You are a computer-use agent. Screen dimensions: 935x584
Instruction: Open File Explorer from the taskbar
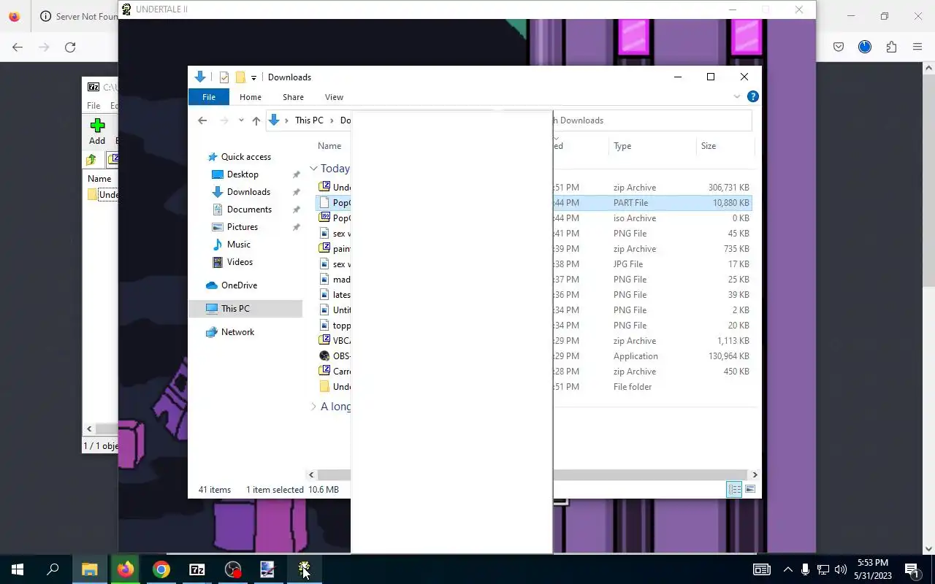[x=89, y=569]
